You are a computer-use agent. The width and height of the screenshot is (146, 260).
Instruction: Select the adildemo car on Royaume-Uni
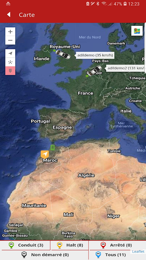point(63,54)
